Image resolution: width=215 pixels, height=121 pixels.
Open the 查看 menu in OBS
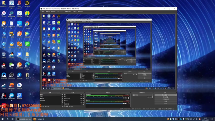tap(53, 11)
